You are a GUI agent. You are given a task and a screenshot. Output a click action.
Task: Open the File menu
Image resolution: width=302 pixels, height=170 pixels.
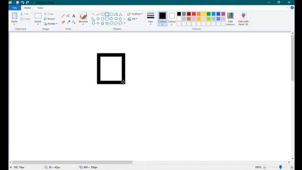pyautogui.click(x=15, y=8)
